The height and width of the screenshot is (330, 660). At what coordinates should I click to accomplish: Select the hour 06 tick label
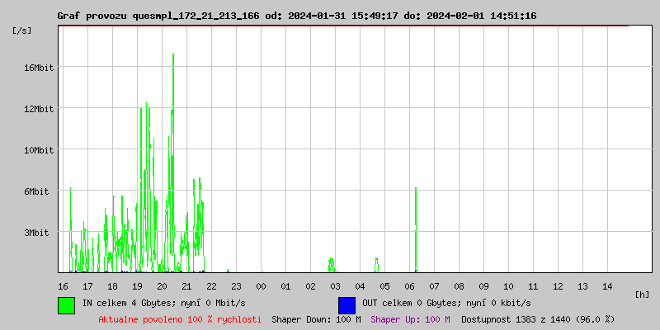point(409,286)
